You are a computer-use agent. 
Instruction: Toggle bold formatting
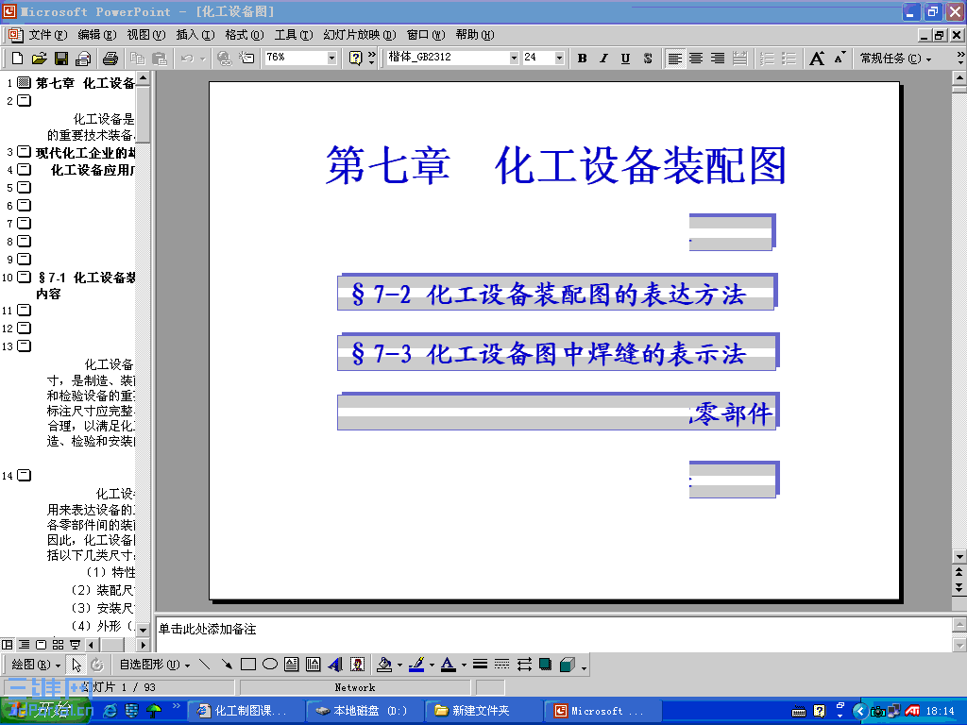click(x=583, y=59)
